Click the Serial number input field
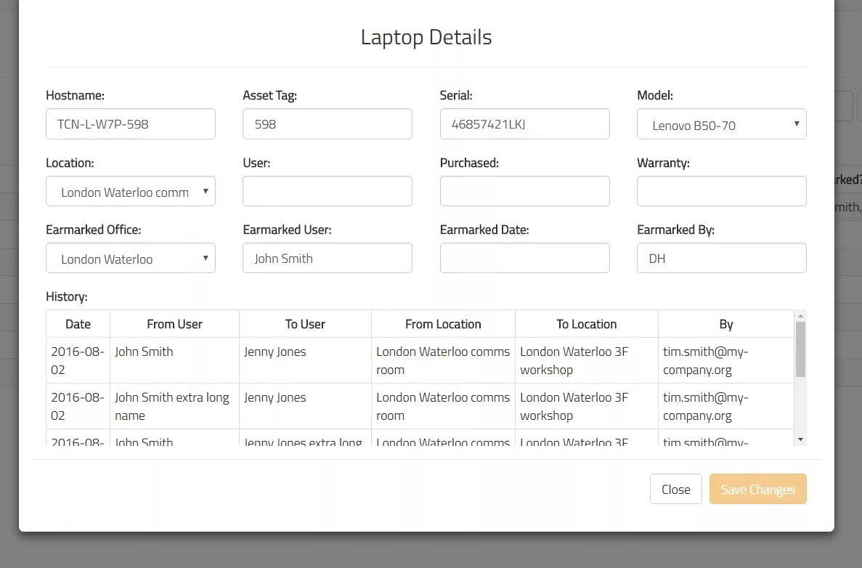 pos(524,123)
